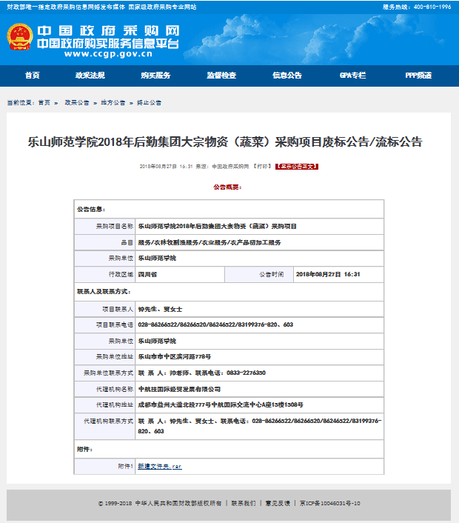The height and width of the screenshot is (523, 459).
Task: Click the 意见反馈 footer link
Action: click(x=278, y=503)
